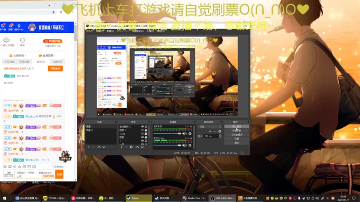Switch to 今日贡献 tab
The image size is (360, 202).
[x=9, y=61]
